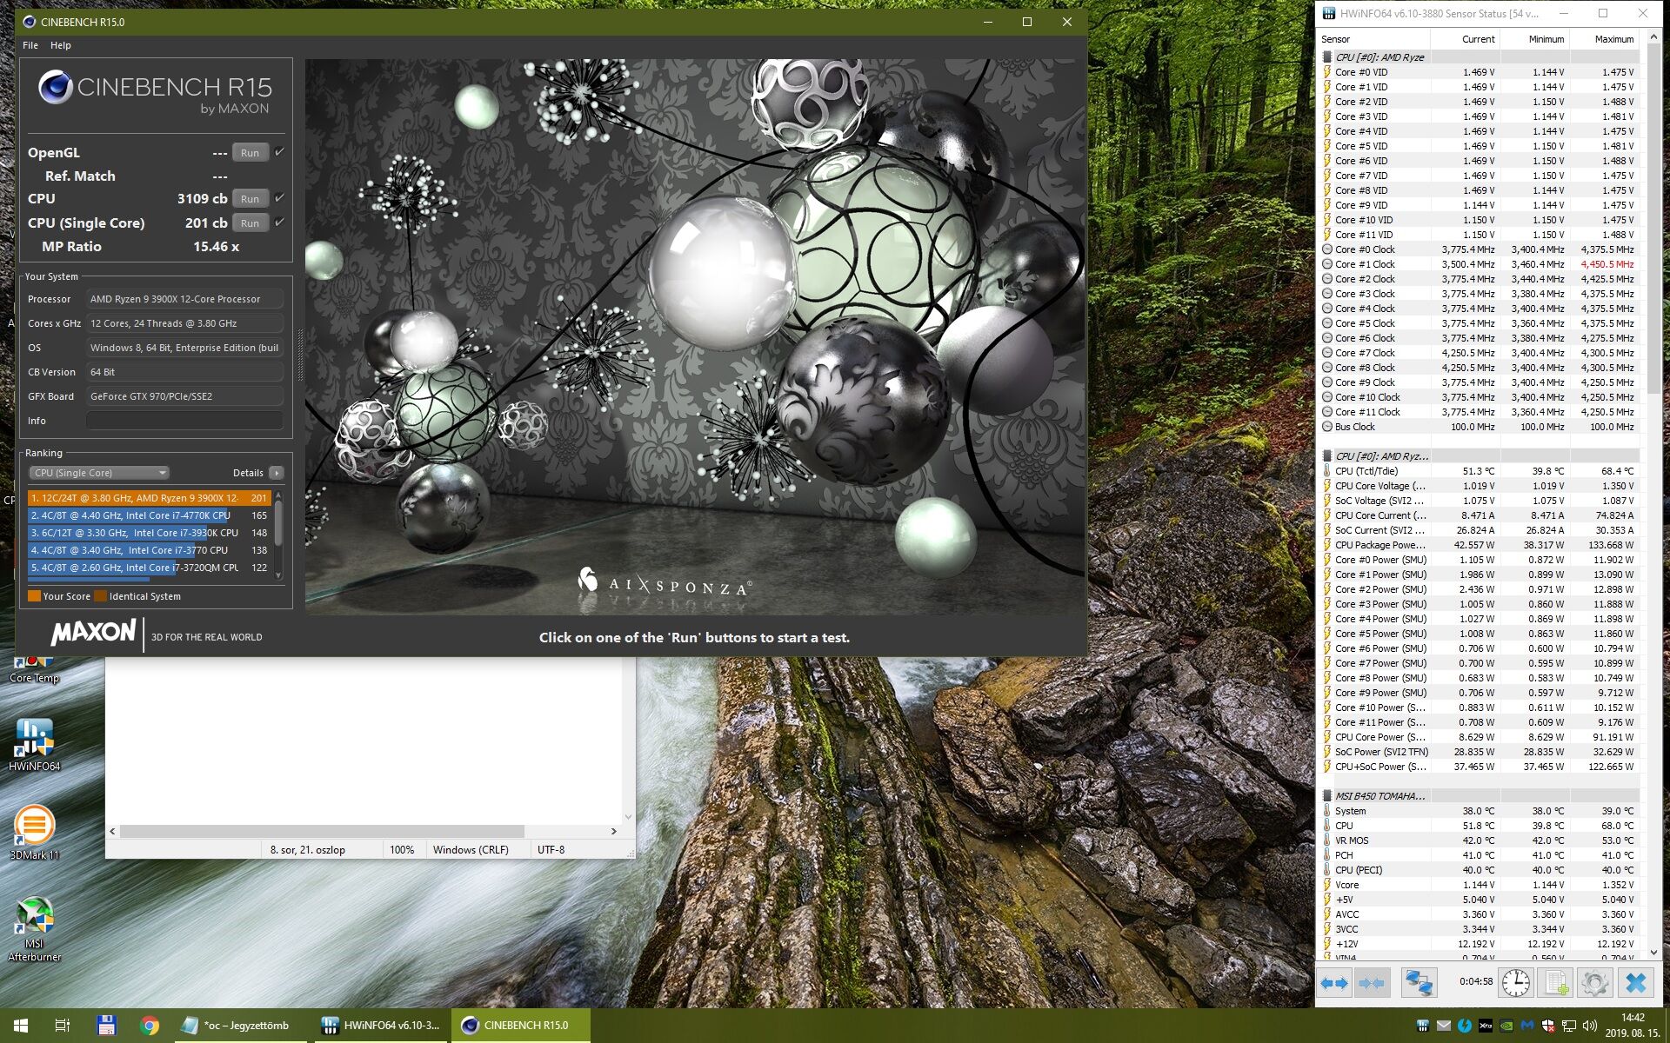Click the Cinebench R15 logo icon
The width and height of the screenshot is (1670, 1043).
(55, 87)
